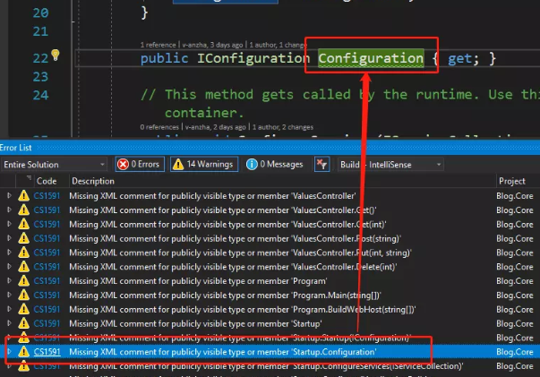
Task: Select 'Startup.ConfigureServices(IServiceCollection)' warning description
Action: [x=266, y=366]
